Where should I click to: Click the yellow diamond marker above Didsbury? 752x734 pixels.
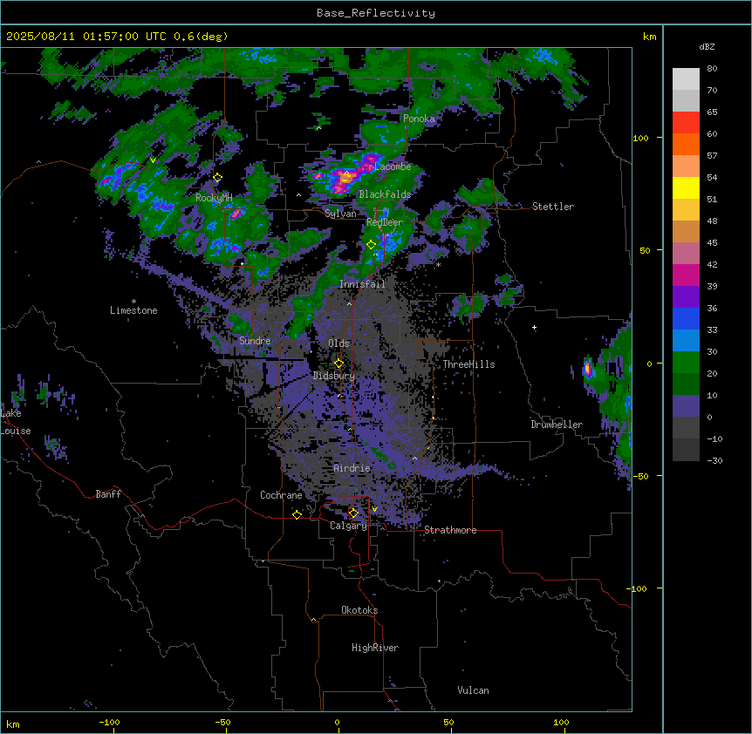[x=339, y=364]
